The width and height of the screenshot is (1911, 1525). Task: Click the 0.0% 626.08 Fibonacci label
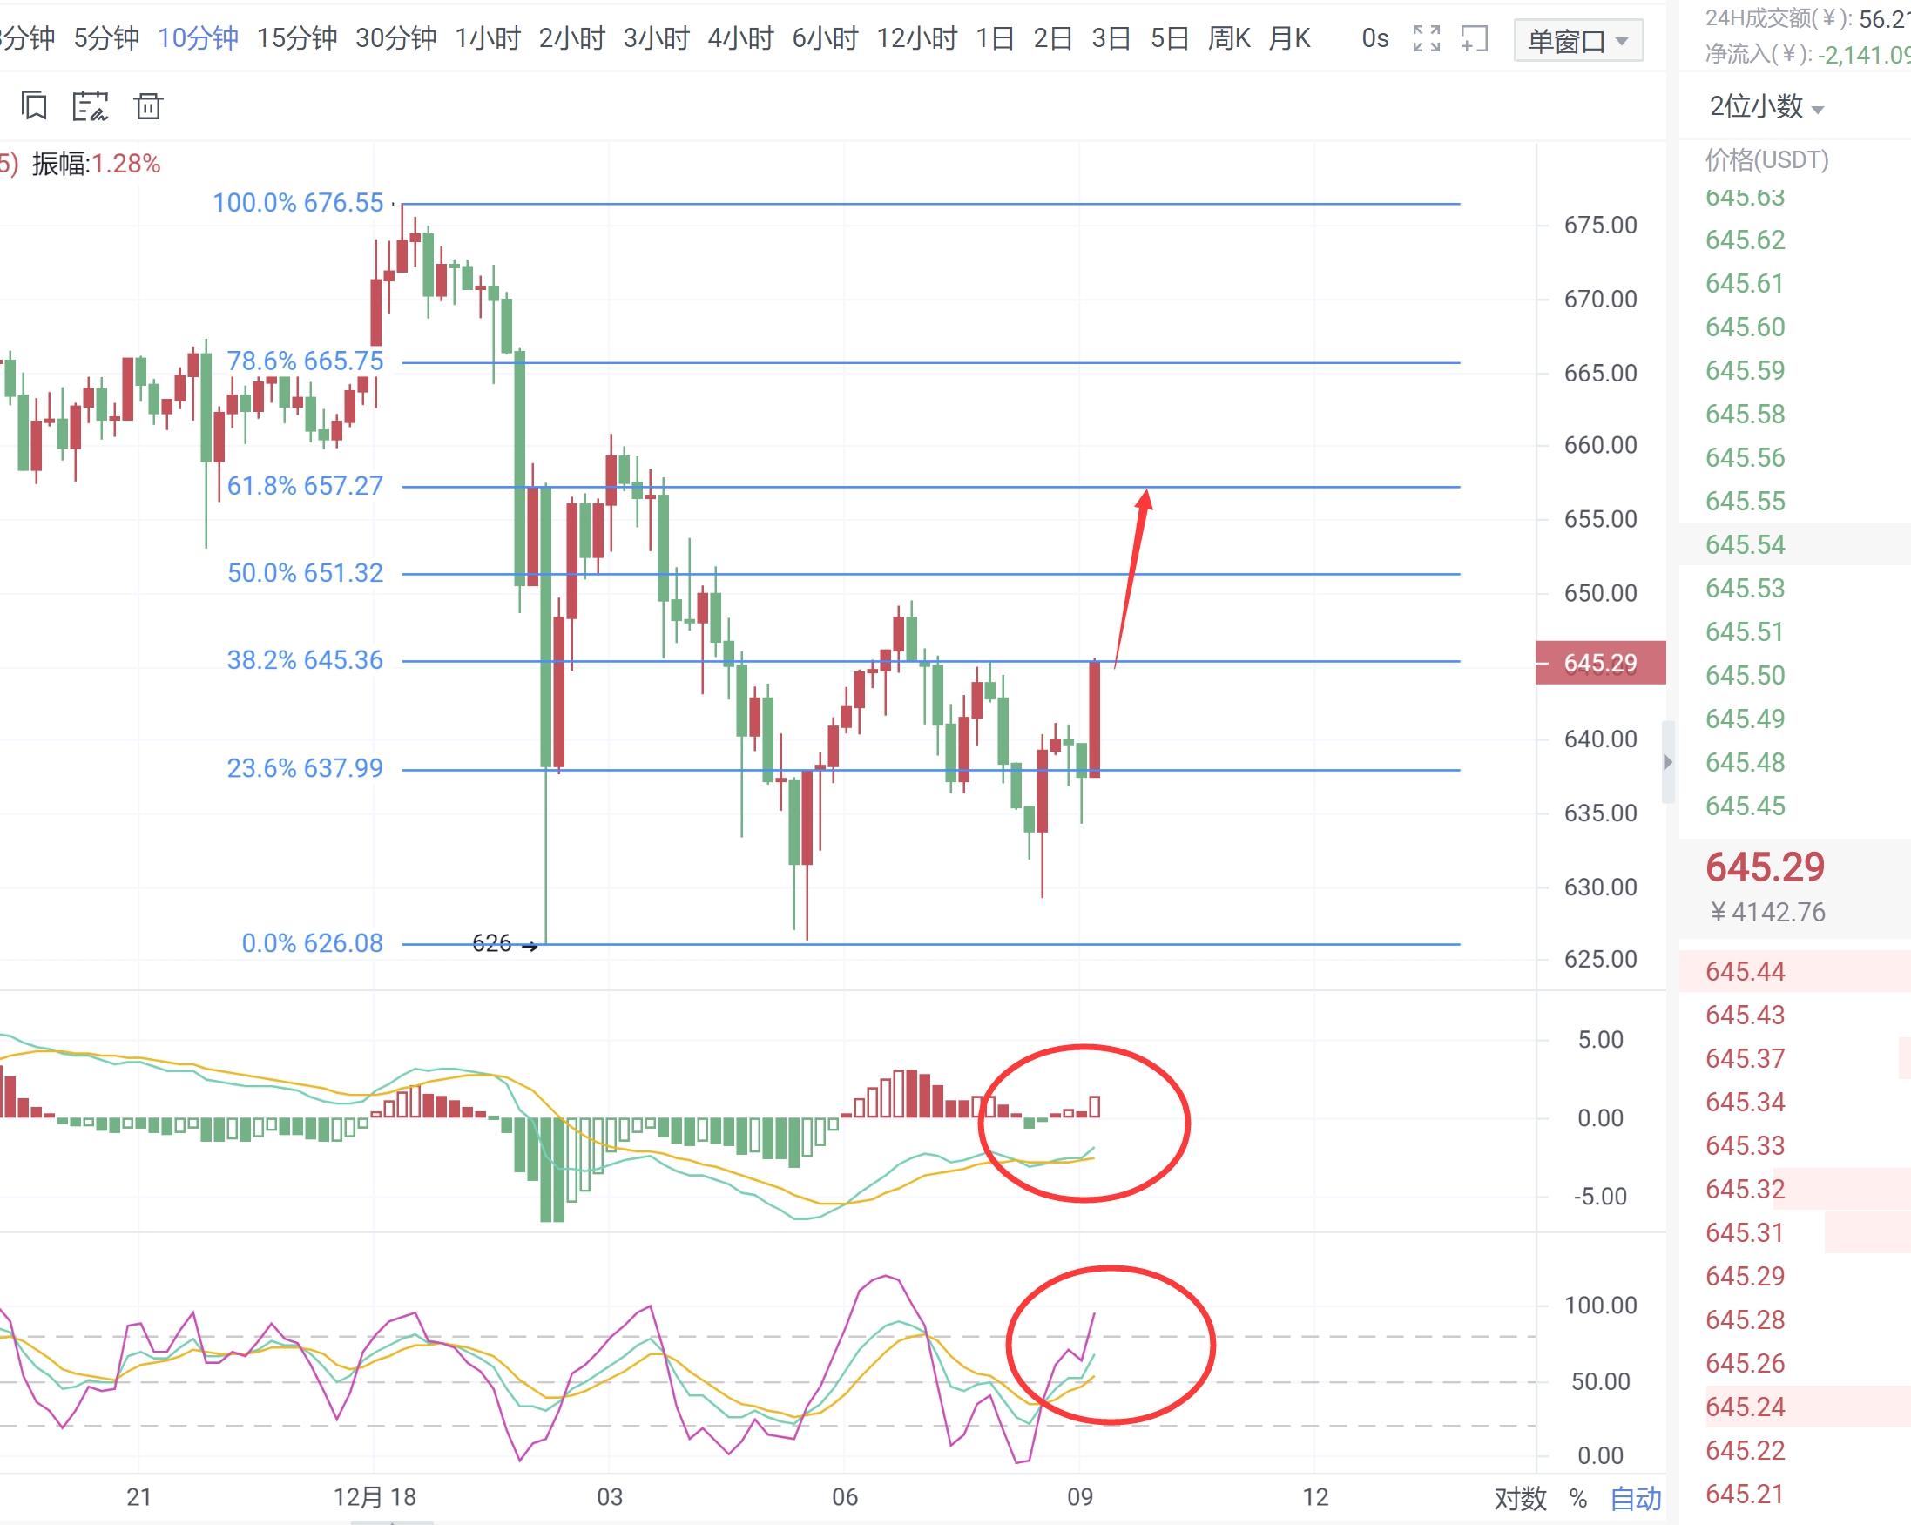312,943
